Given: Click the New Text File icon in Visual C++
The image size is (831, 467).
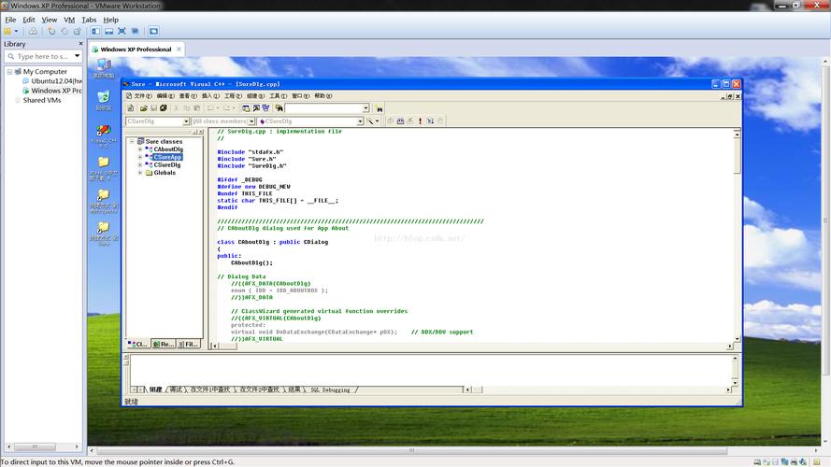Looking at the screenshot, I should pyautogui.click(x=130, y=108).
